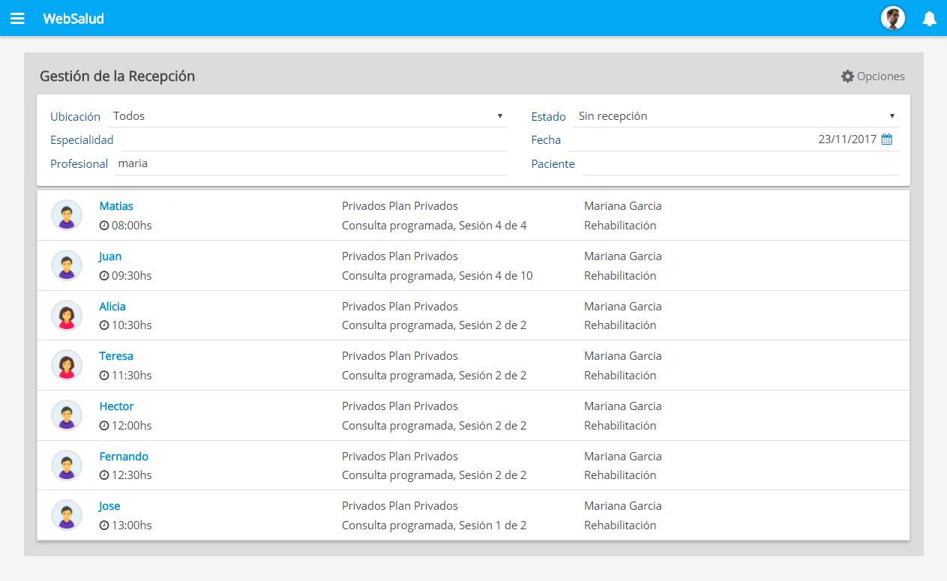The height and width of the screenshot is (581, 947).
Task: Open patient Juan's name link
Action: [110, 256]
